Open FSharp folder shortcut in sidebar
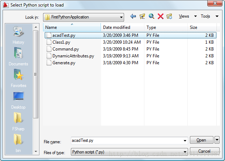 18,122
